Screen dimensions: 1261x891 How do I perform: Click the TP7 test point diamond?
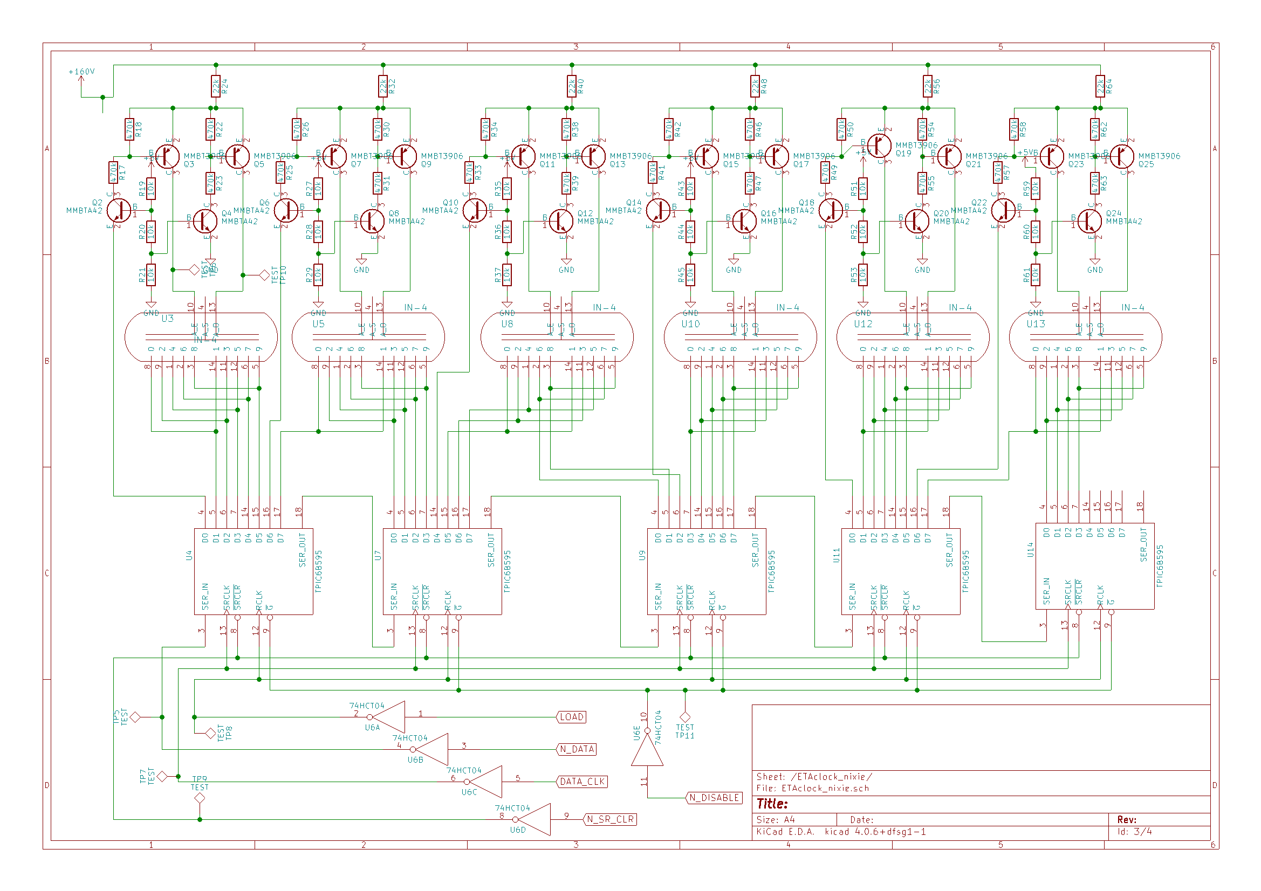click(162, 776)
